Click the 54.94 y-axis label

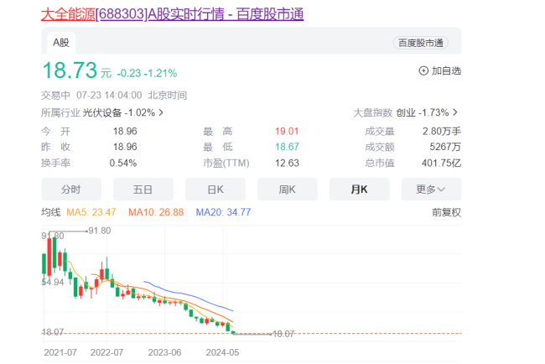click(x=53, y=282)
